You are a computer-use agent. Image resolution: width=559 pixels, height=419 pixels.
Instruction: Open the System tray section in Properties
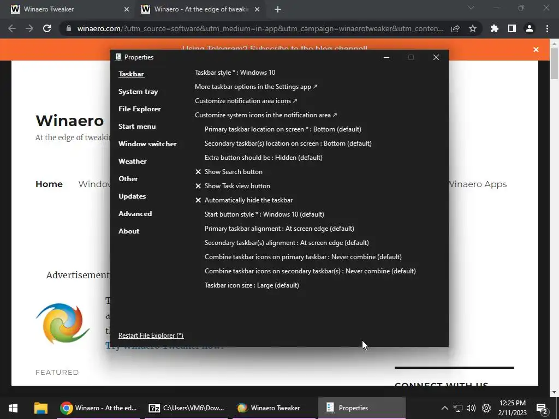coord(138,92)
